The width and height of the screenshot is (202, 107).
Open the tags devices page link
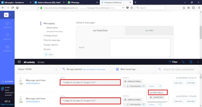click(94, 70)
